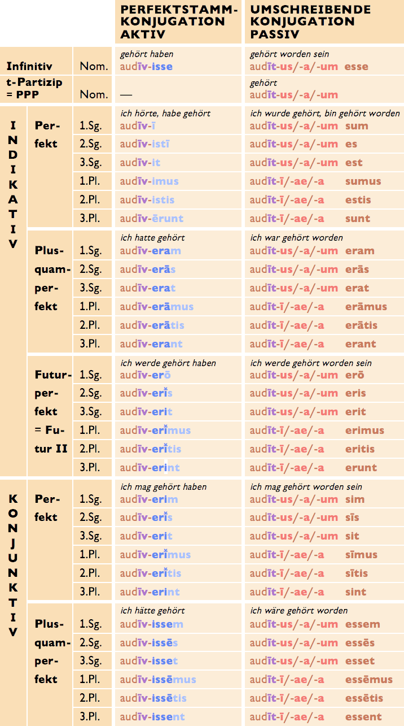Screen dimensions: 404x726
Task: Select the active infinitive form audīv-isse
Action: point(146,67)
